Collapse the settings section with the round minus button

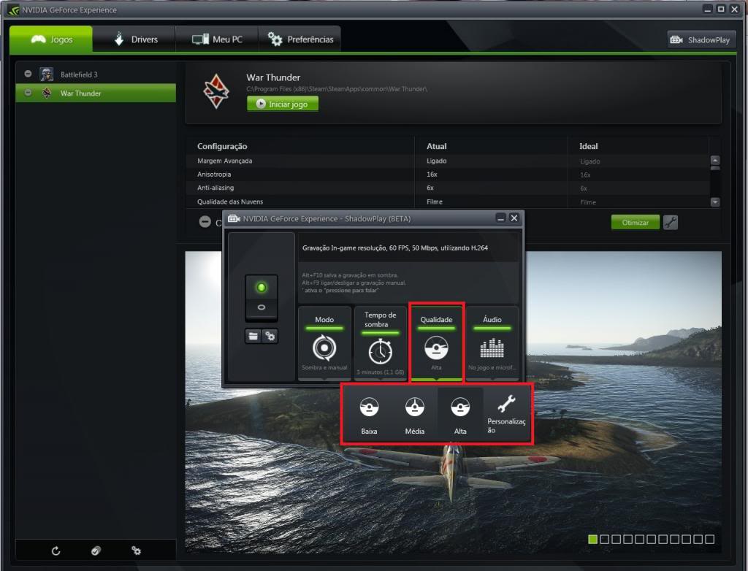coord(205,222)
